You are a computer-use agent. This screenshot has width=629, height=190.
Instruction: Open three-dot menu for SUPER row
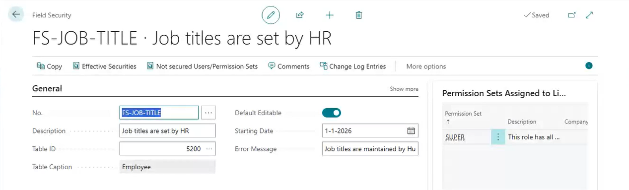pos(498,137)
